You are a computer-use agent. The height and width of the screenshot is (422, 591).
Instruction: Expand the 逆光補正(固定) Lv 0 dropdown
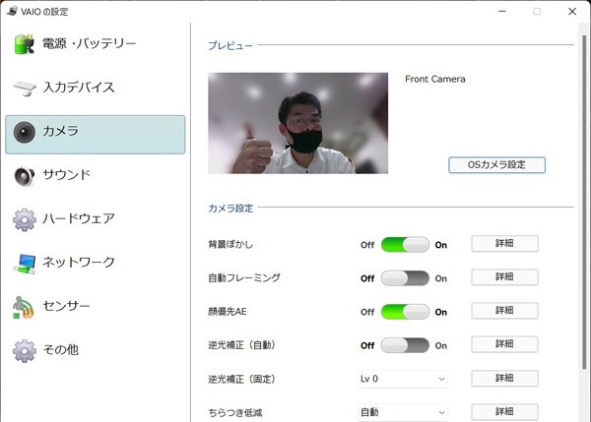[x=403, y=379]
